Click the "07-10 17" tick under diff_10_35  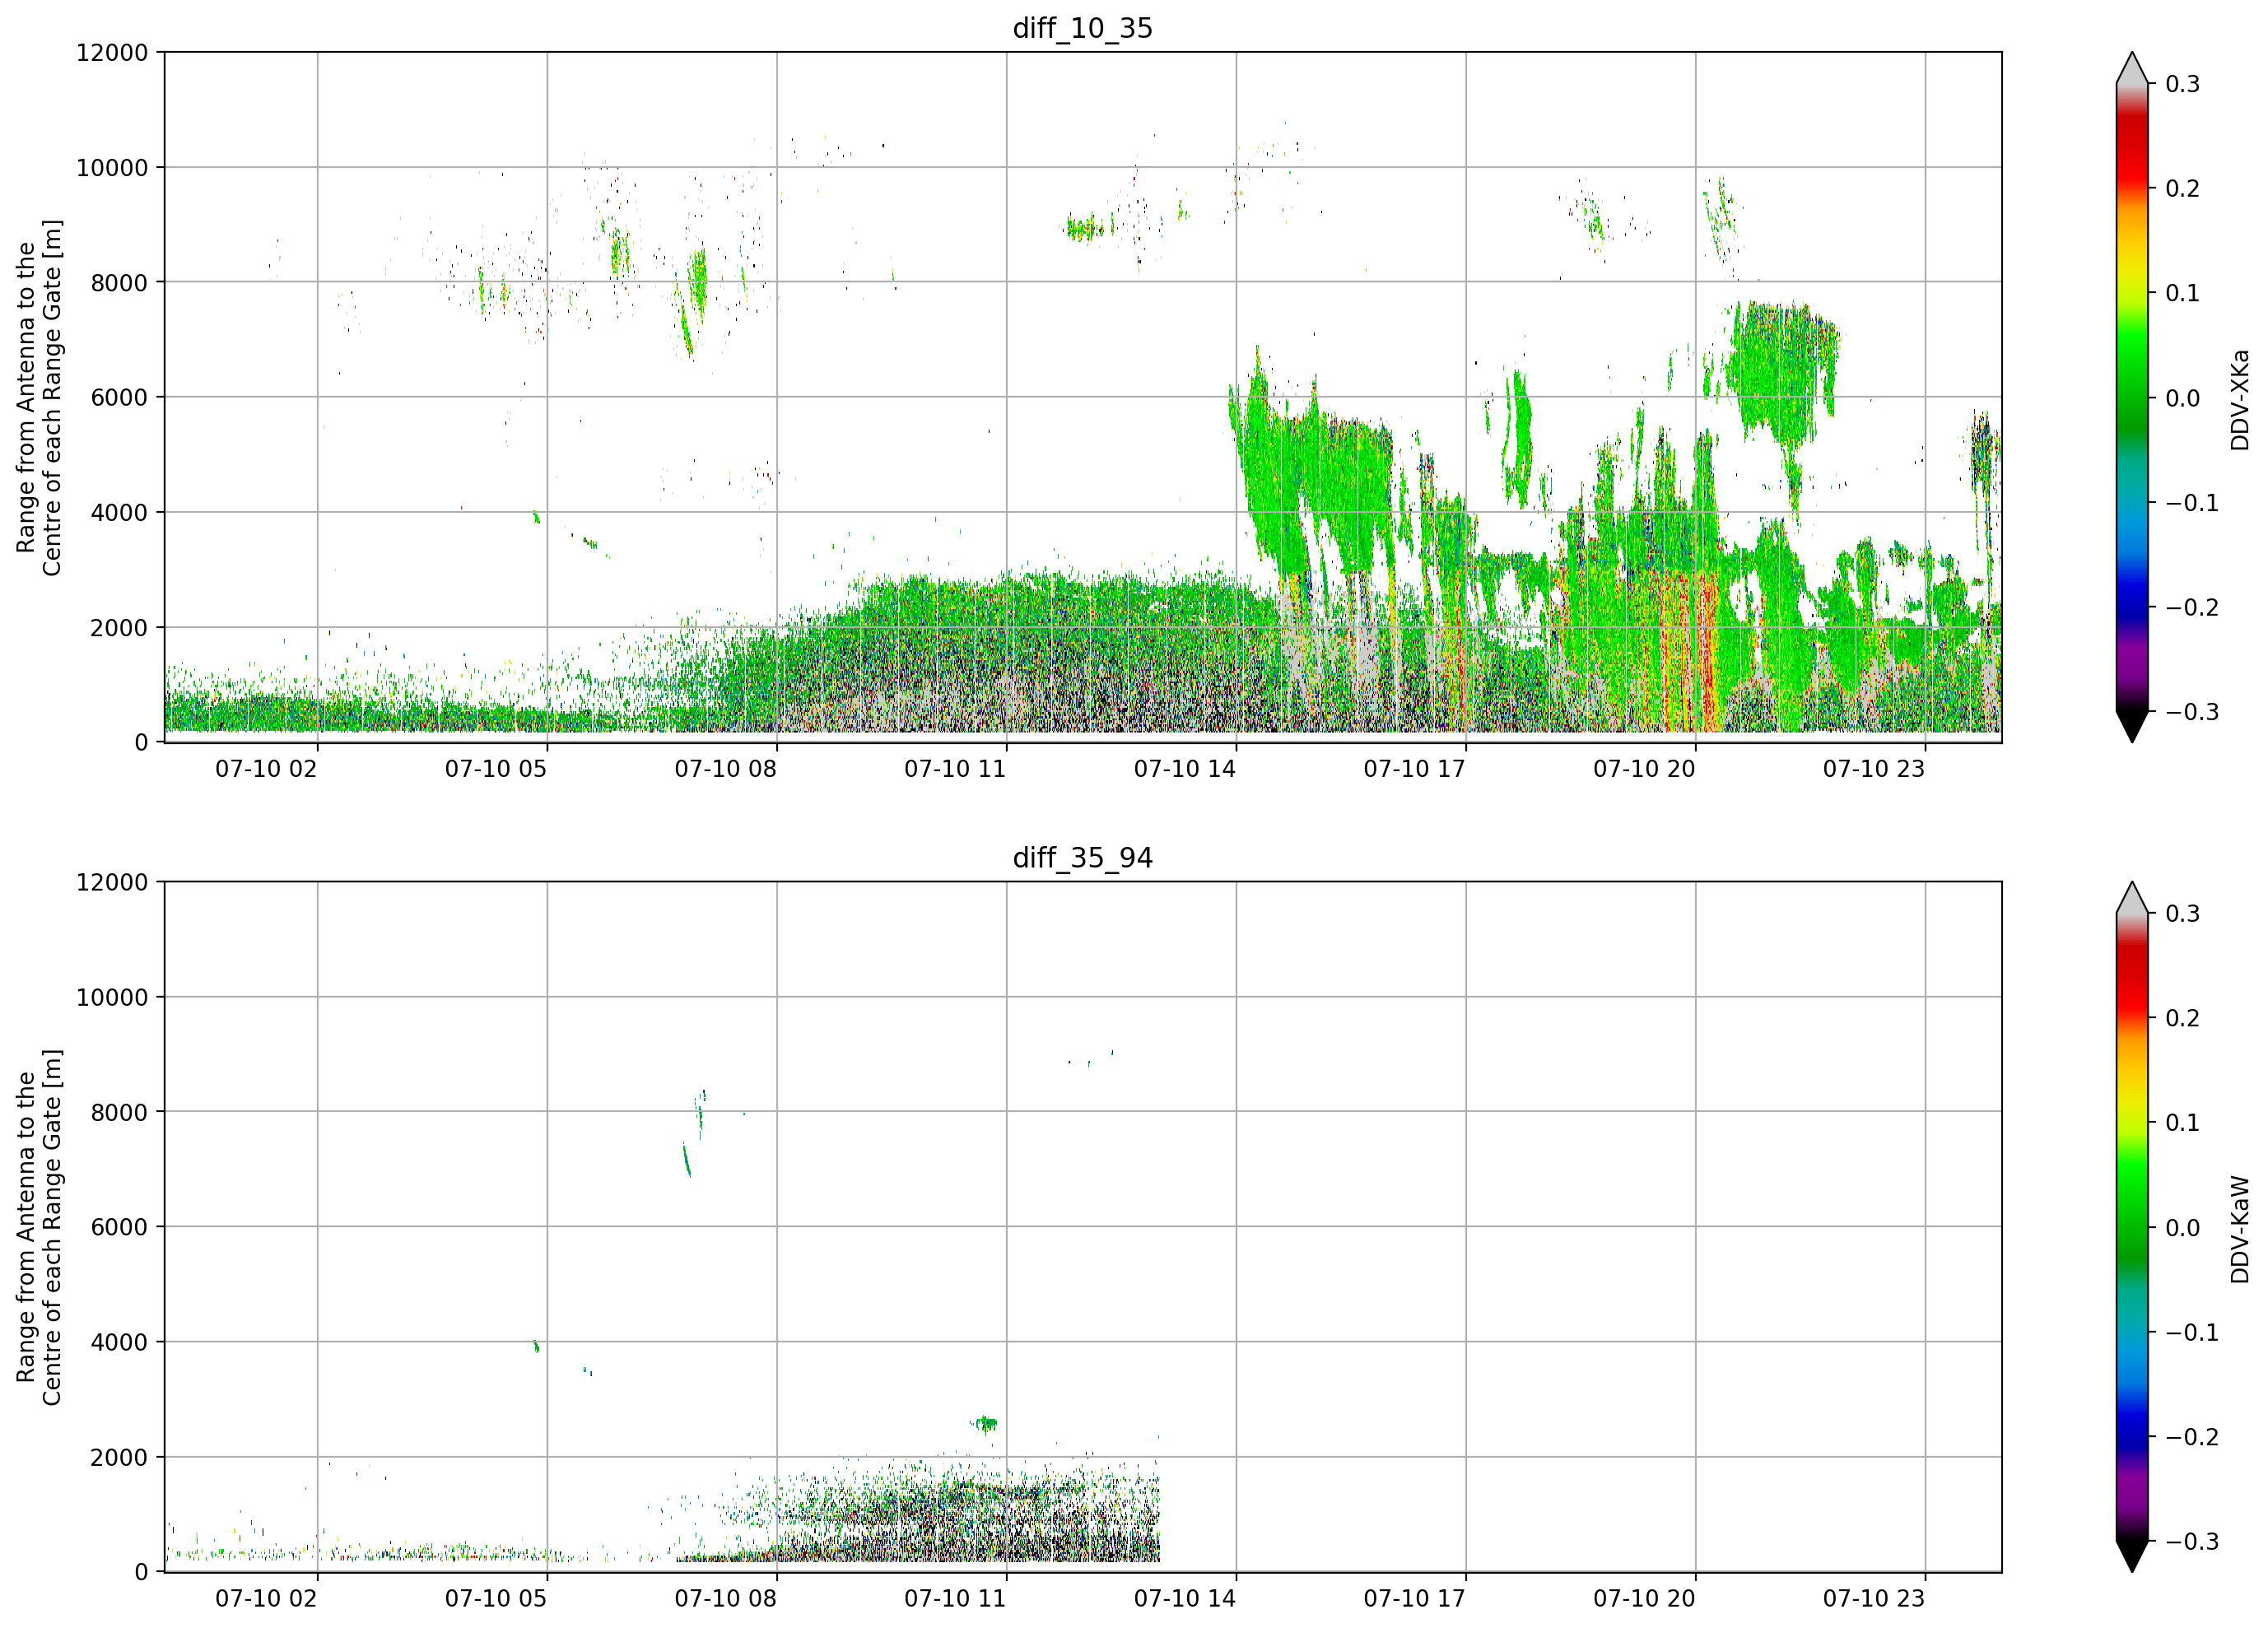click(x=1414, y=769)
